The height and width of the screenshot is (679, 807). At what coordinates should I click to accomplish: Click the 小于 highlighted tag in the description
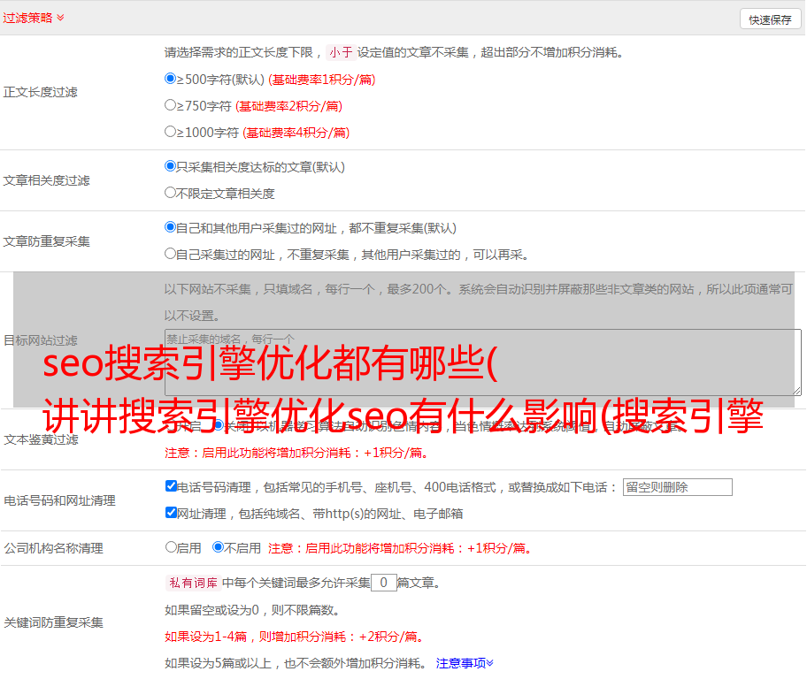point(341,52)
